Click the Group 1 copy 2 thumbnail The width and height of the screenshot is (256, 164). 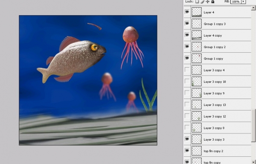click(197, 47)
